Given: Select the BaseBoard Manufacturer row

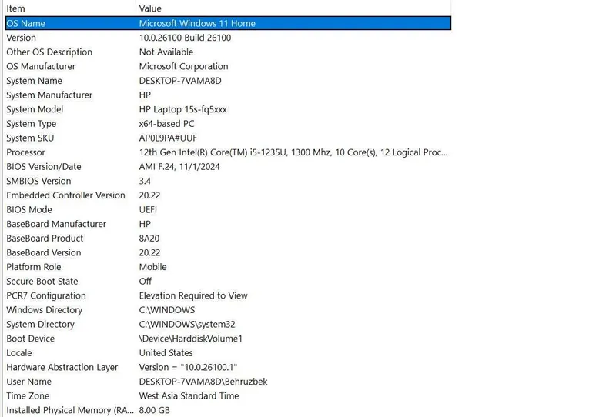Looking at the screenshot, I should click(x=228, y=224).
